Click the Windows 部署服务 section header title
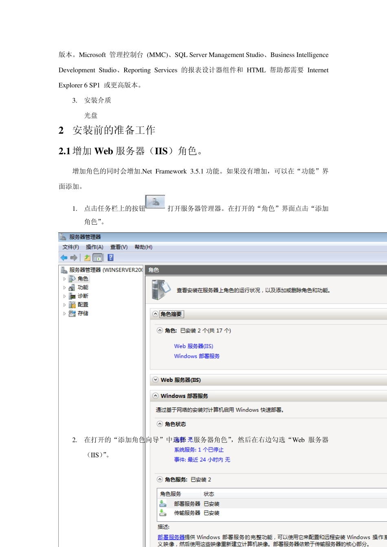 click(185, 396)
